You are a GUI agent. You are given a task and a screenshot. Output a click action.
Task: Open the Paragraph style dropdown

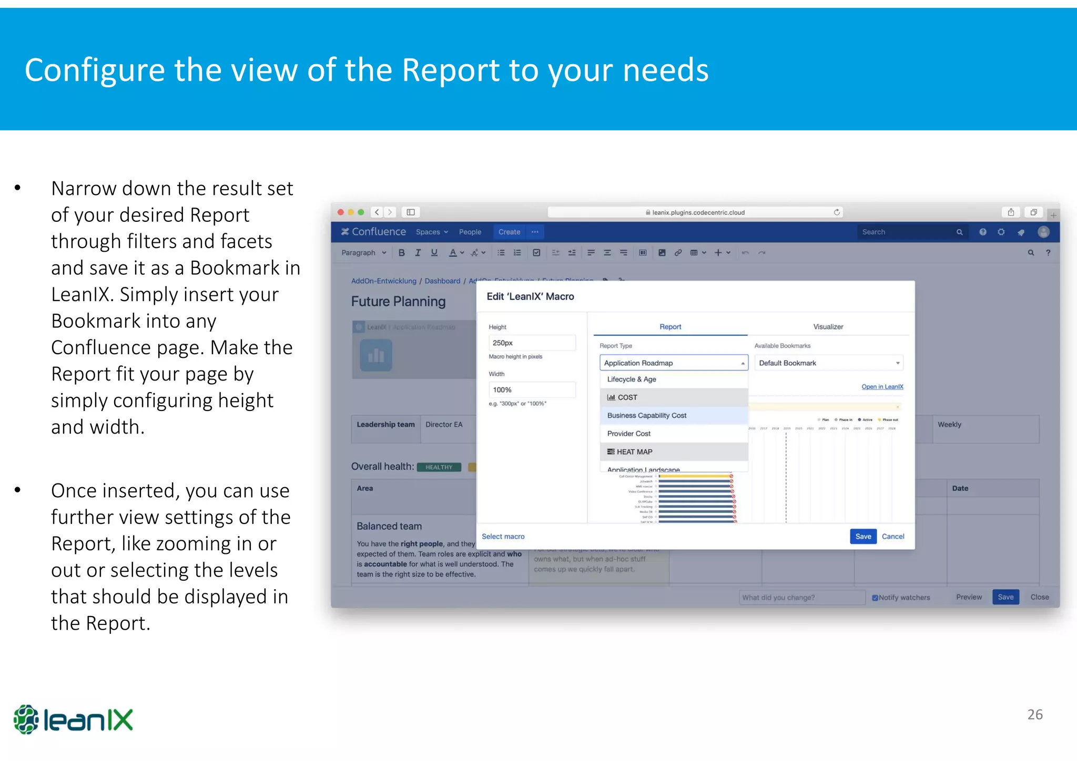click(x=364, y=253)
